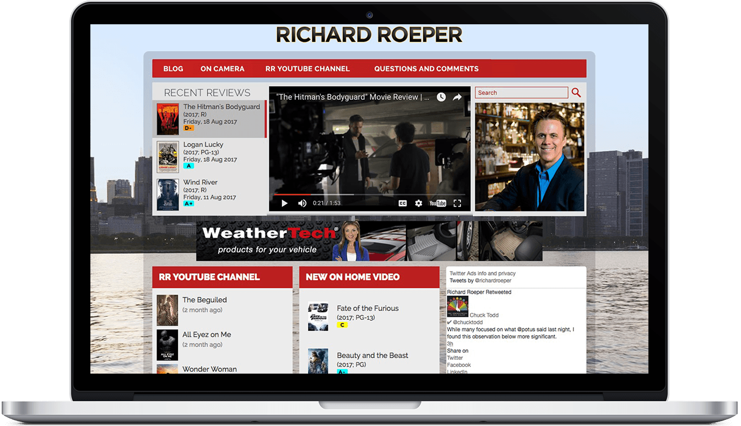The image size is (741, 426).
Task: Click the RECENT REVIEWS heading
Action: [x=207, y=93]
